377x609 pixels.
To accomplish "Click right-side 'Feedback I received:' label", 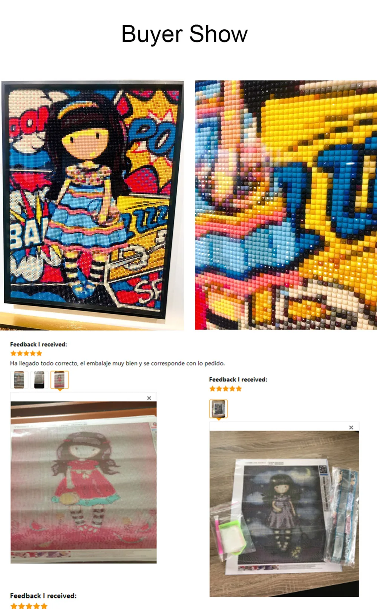I will pos(238,379).
